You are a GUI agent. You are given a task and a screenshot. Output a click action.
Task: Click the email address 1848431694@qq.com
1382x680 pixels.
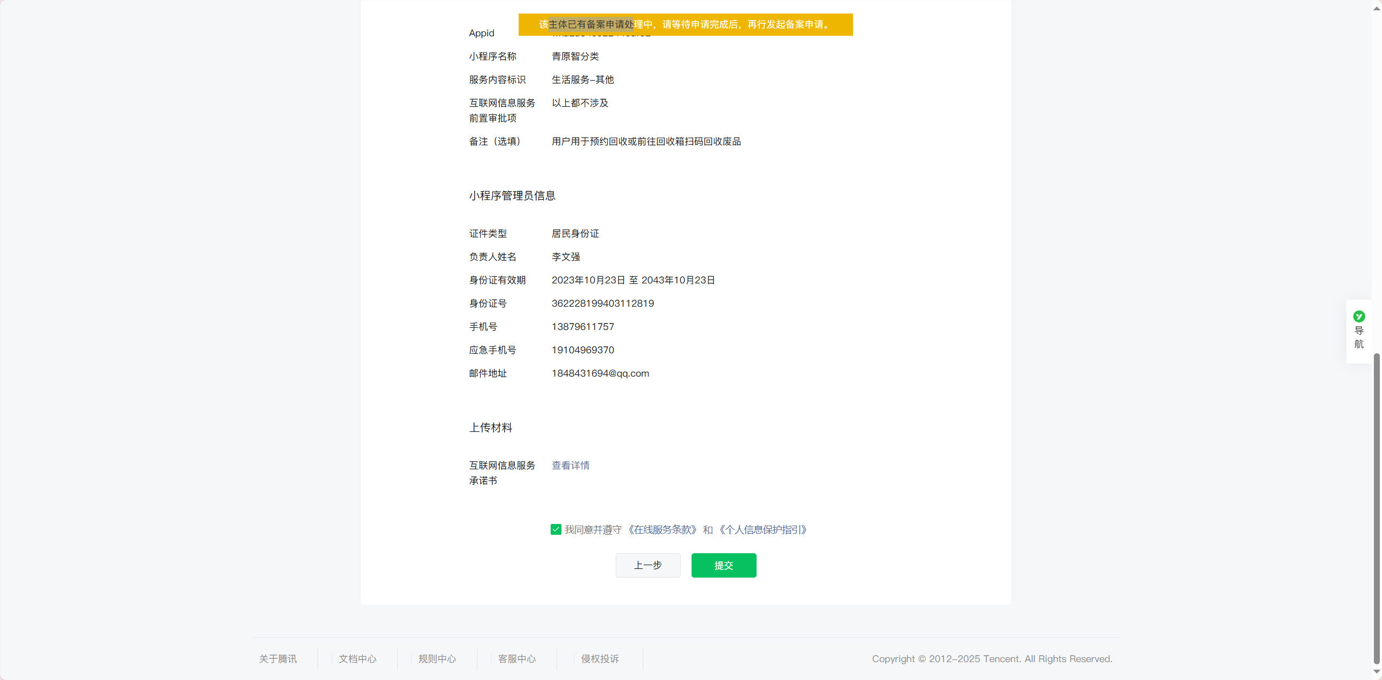coord(600,373)
